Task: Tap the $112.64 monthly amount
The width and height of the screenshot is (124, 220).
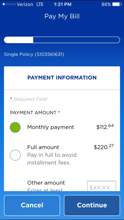Action: click(x=105, y=126)
